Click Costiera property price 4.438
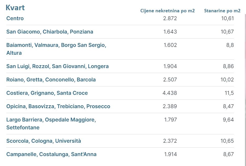The height and width of the screenshot is (166, 246). [170, 93]
